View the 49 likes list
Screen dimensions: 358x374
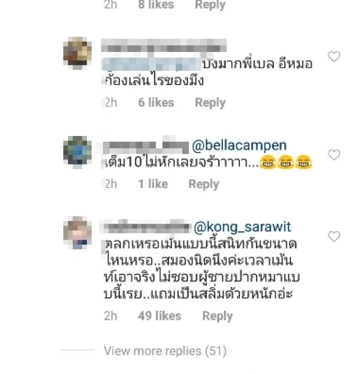(x=159, y=316)
